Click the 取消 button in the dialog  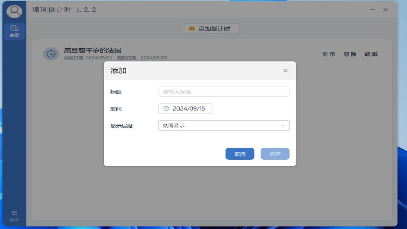(x=240, y=154)
